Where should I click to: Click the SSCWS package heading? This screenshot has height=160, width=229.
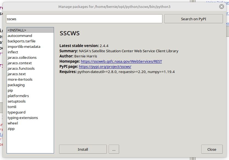tap(70, 33)
